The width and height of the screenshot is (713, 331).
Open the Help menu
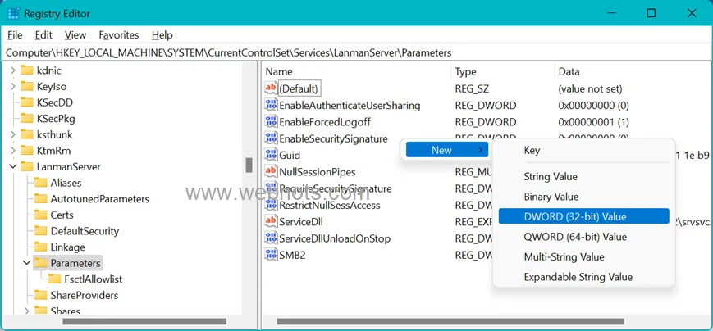(x=162, y=35)
